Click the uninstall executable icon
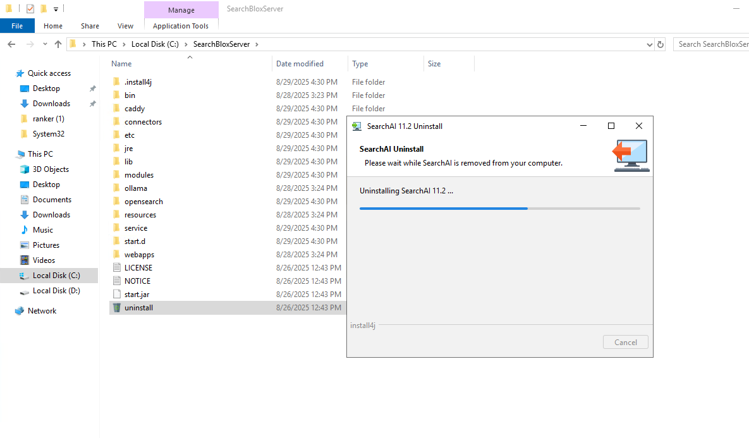749x438 pixels. 116,308
